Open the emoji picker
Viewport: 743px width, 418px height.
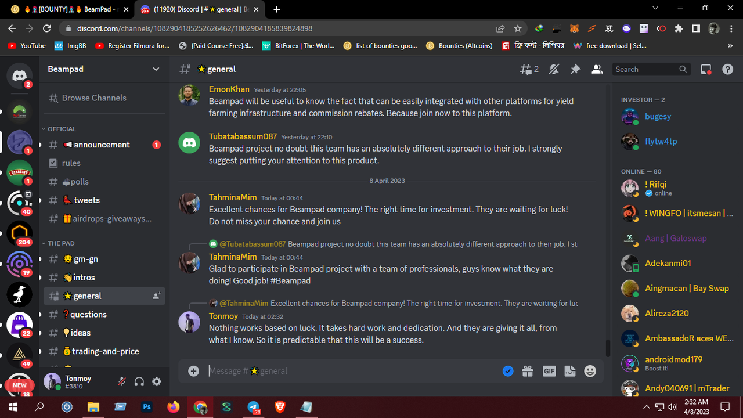[x=590, y=371]
